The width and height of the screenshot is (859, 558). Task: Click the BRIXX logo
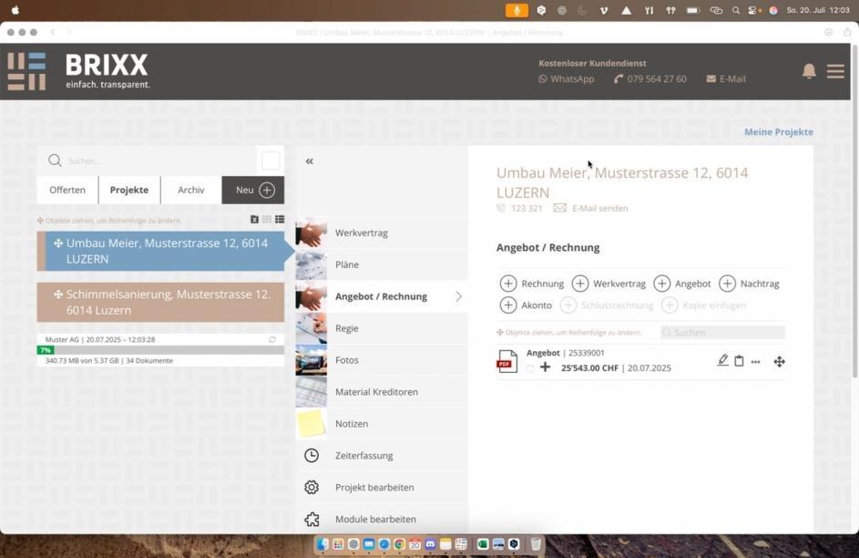pos(79,71)
